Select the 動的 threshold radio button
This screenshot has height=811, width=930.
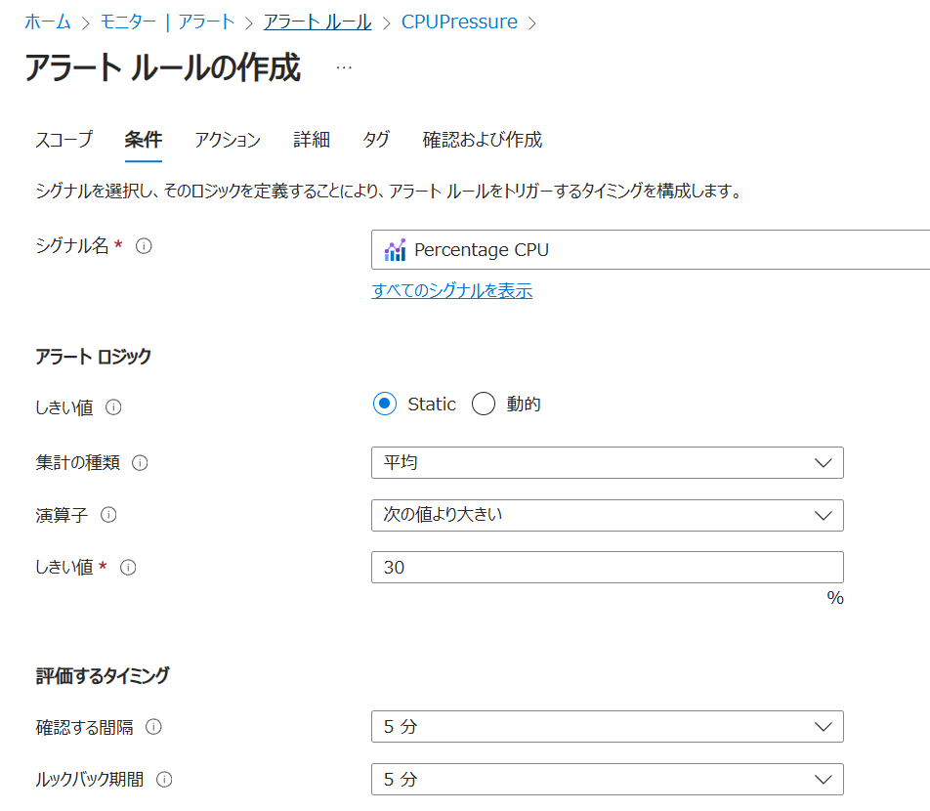484,405
